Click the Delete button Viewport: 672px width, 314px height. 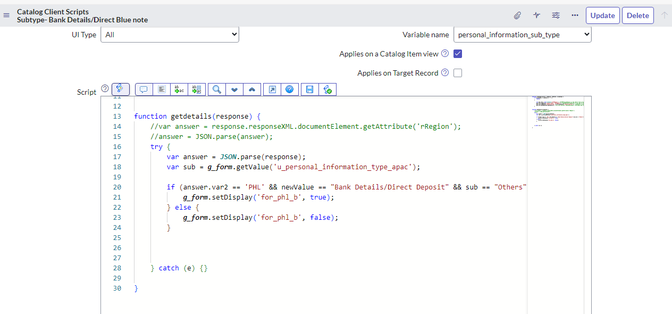638,15
